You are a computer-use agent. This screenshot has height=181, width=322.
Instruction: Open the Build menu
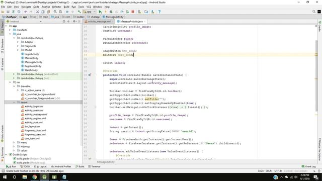(66, 7)
